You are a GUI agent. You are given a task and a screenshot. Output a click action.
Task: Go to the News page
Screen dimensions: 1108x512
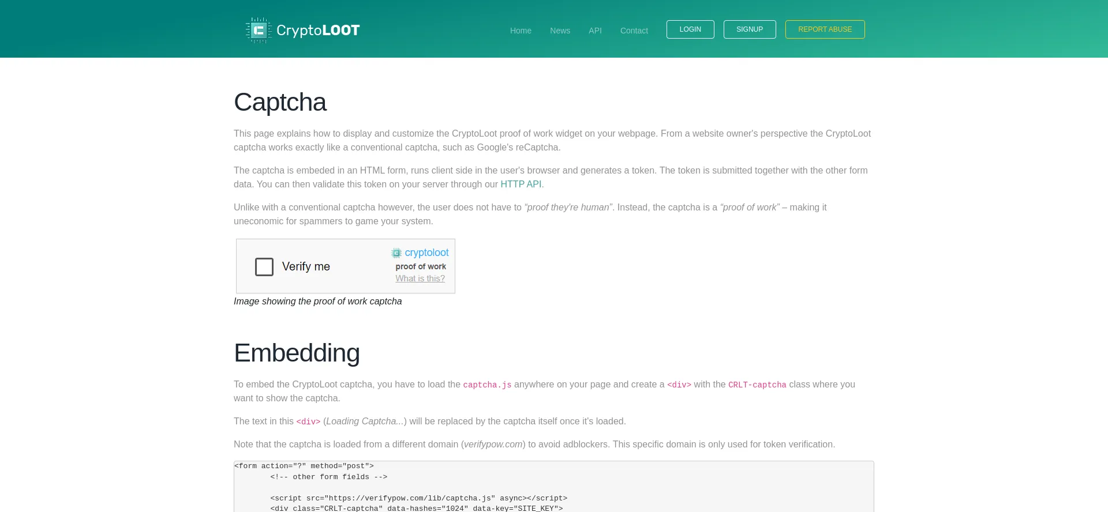coord(560,31)
